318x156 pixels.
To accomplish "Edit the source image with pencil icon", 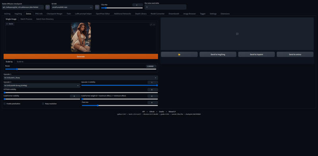I will [151, 24].
